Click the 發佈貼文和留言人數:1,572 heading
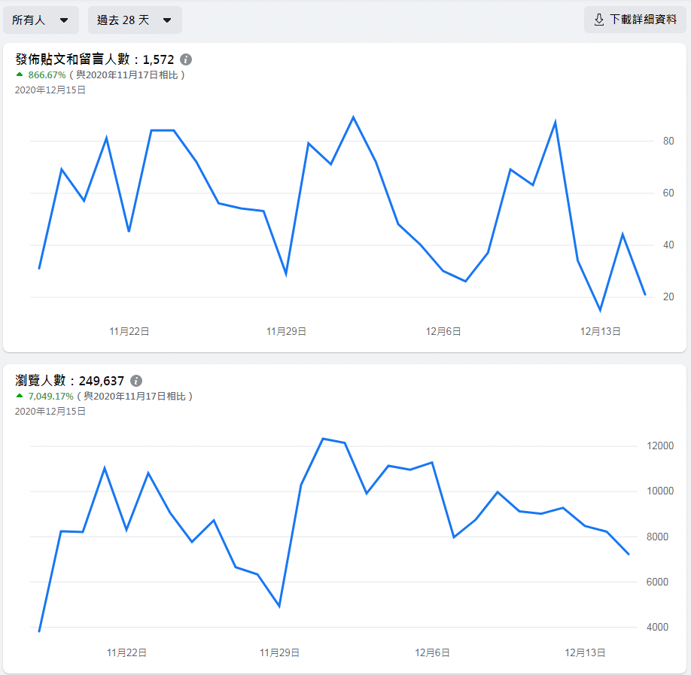This screenshot has width=691, height=675. [x=95, y=59]
